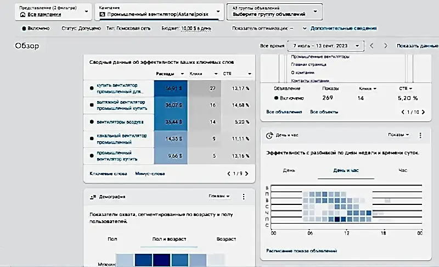
Task: Click the 9,66 $ expense cell
Action: (x=171, y=156)
